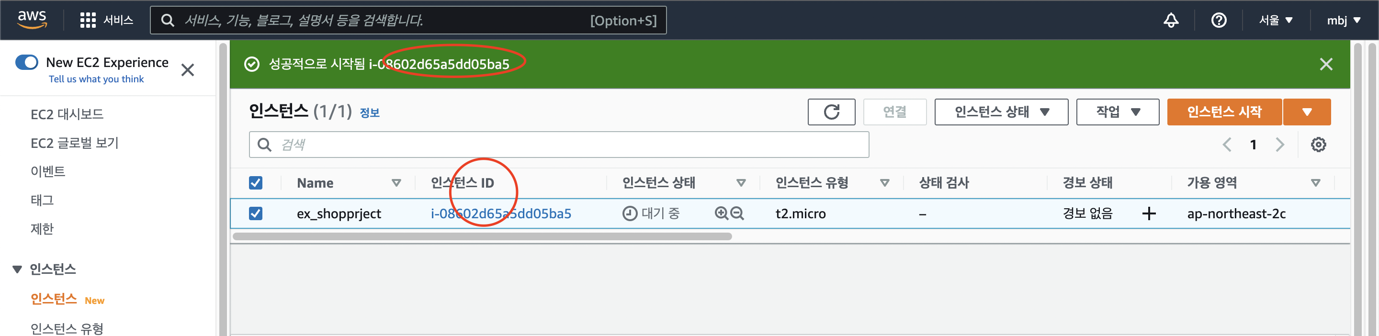Open 인스턴스 유형 in sidebar
This screenshot has width=1379, height=336.
coord(67,328)
